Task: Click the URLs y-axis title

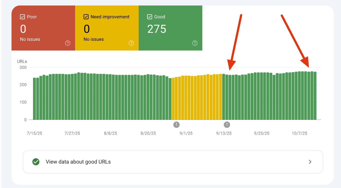Action: [x=22, y=61]
